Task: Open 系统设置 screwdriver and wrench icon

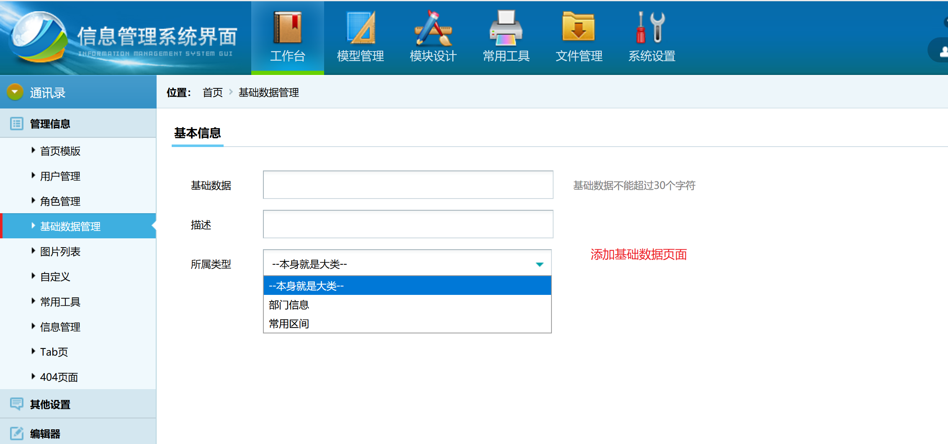Action: point(651,27)
